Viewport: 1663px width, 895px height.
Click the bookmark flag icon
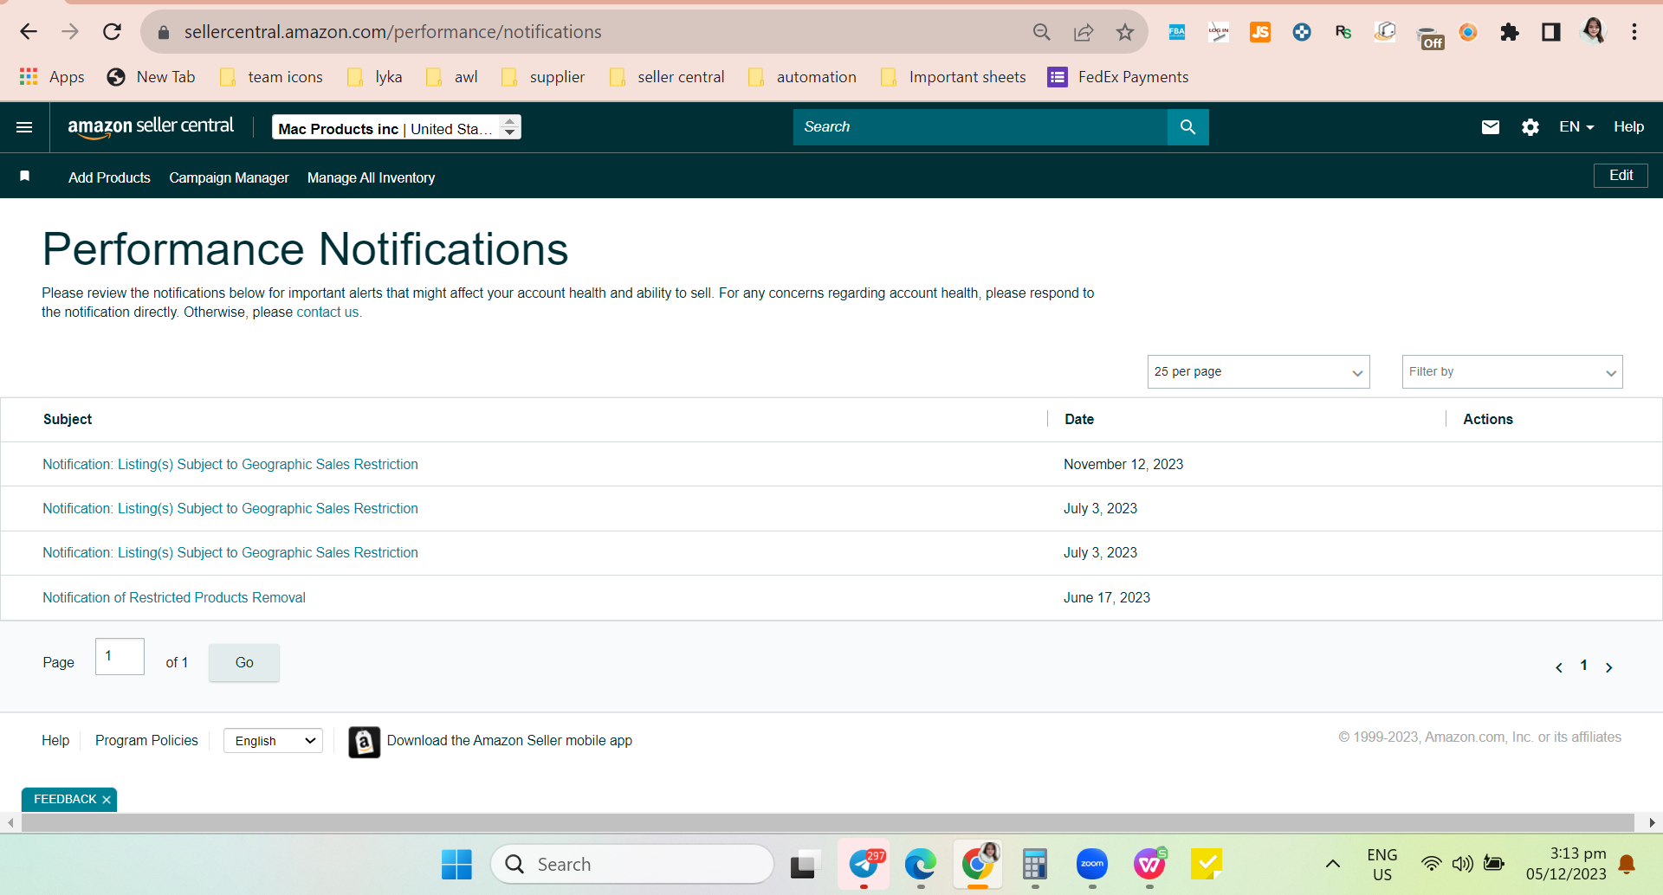pos(25,177)
